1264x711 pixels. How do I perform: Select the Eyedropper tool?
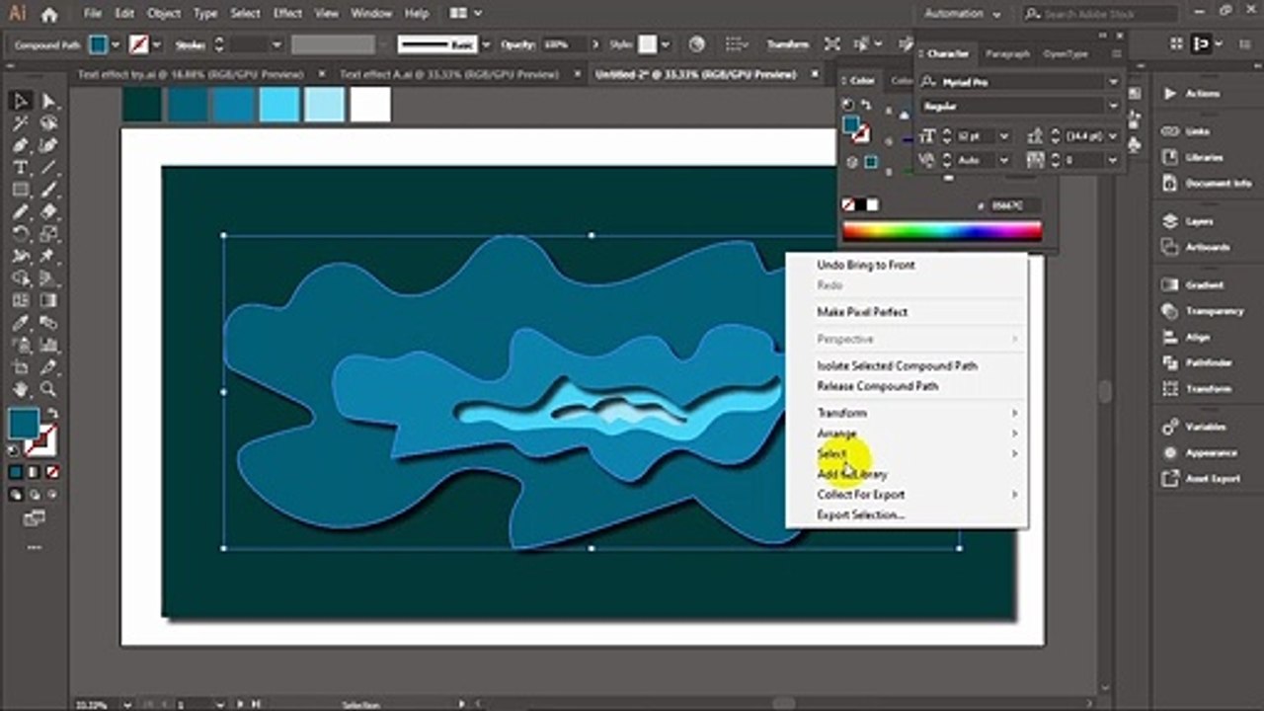click(20, 323)
